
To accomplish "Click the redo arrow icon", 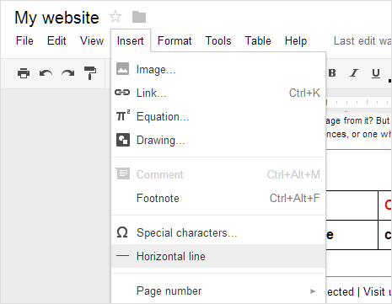I will (x=68, y=73).
